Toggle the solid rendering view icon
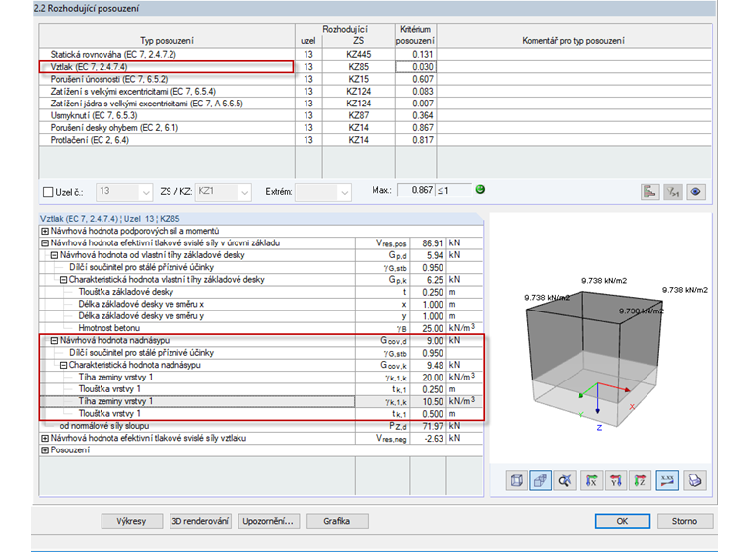 pyautogui.click(x=540, y=480)
